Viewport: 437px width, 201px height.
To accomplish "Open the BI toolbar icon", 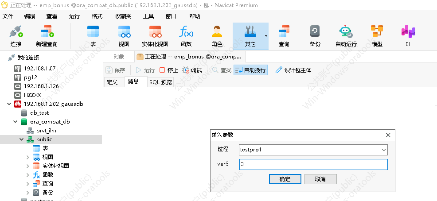I will coord(408,36).
